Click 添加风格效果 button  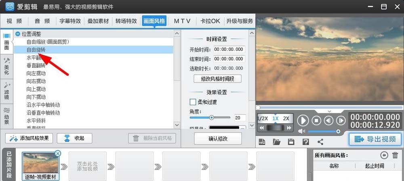click(x=29, y=138)
